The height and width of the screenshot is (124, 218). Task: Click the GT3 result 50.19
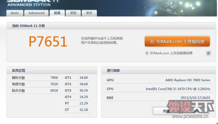point(84,90)
